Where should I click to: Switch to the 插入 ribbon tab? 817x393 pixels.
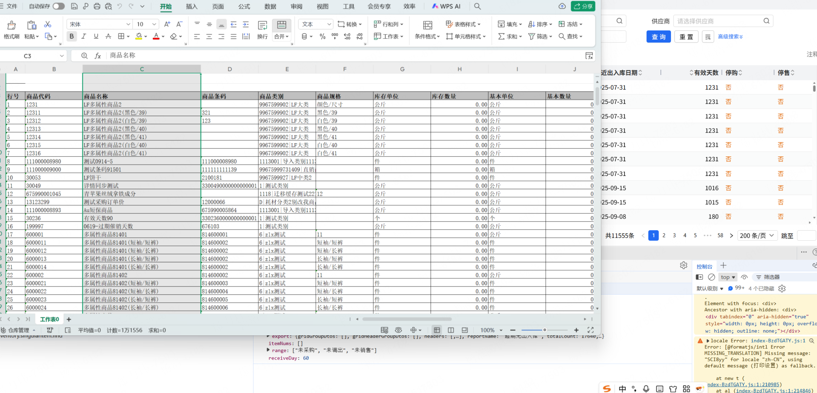point(192,6)
